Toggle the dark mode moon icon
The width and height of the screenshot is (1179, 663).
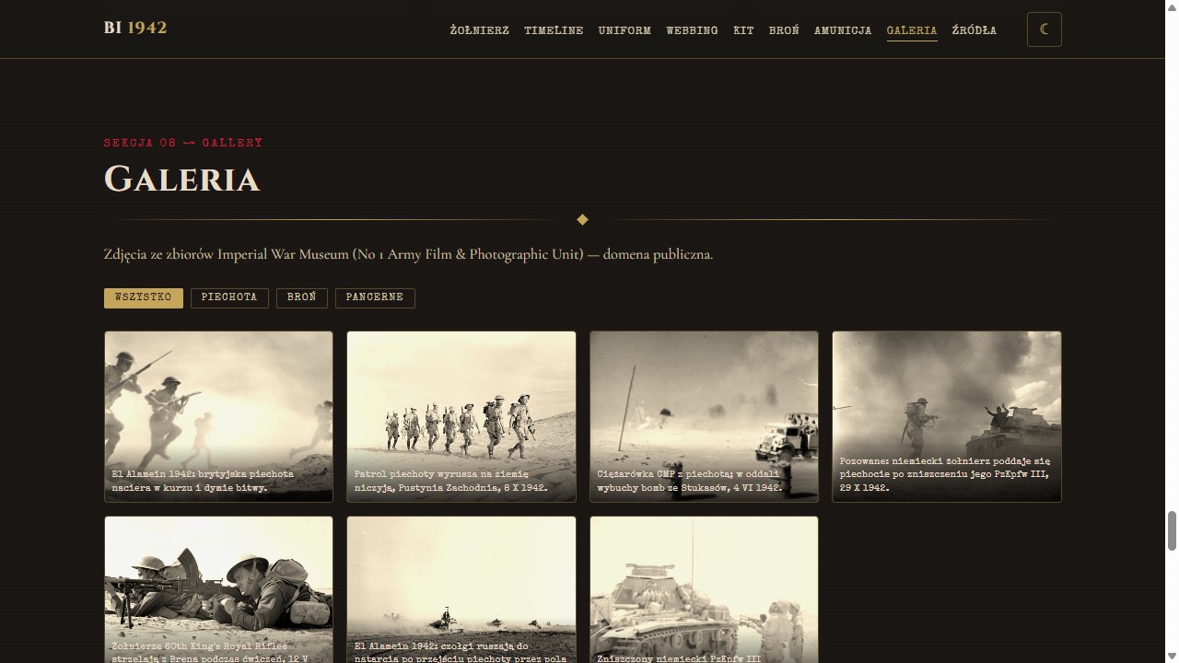coord(1044,29)
